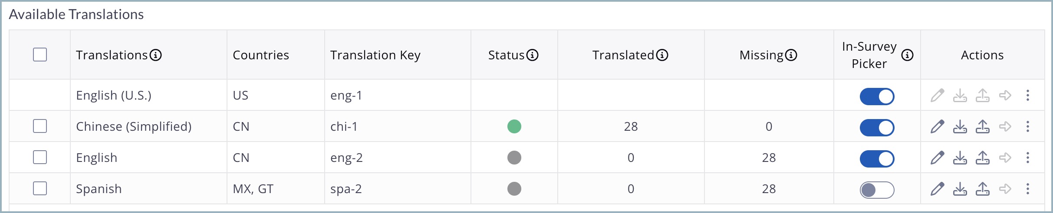Enable In-Survey Picker for Spanish
The image size is (1053, 213).
point(877,190)
